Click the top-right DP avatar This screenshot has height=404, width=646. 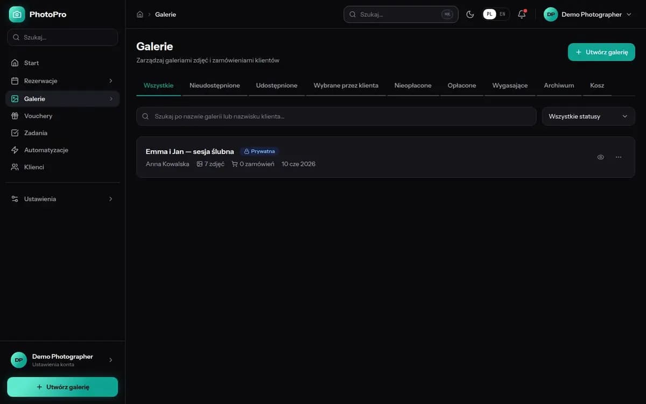coord(551,15)
